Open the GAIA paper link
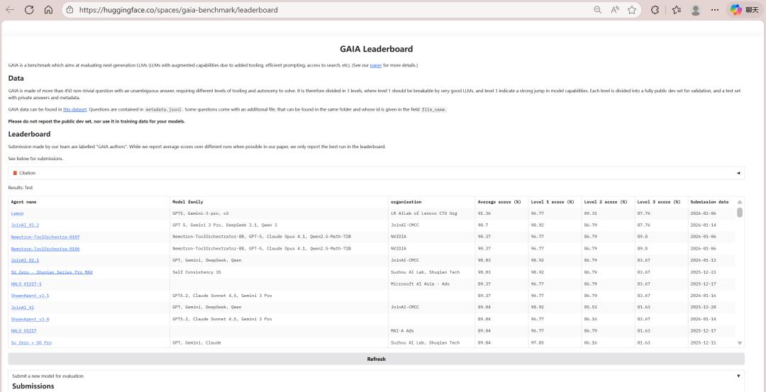The width and height of the screenshot is (766, 392). coord(375,65)
